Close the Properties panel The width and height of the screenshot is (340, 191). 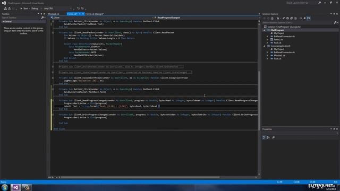pyautogui.click(x=337, y=129)
